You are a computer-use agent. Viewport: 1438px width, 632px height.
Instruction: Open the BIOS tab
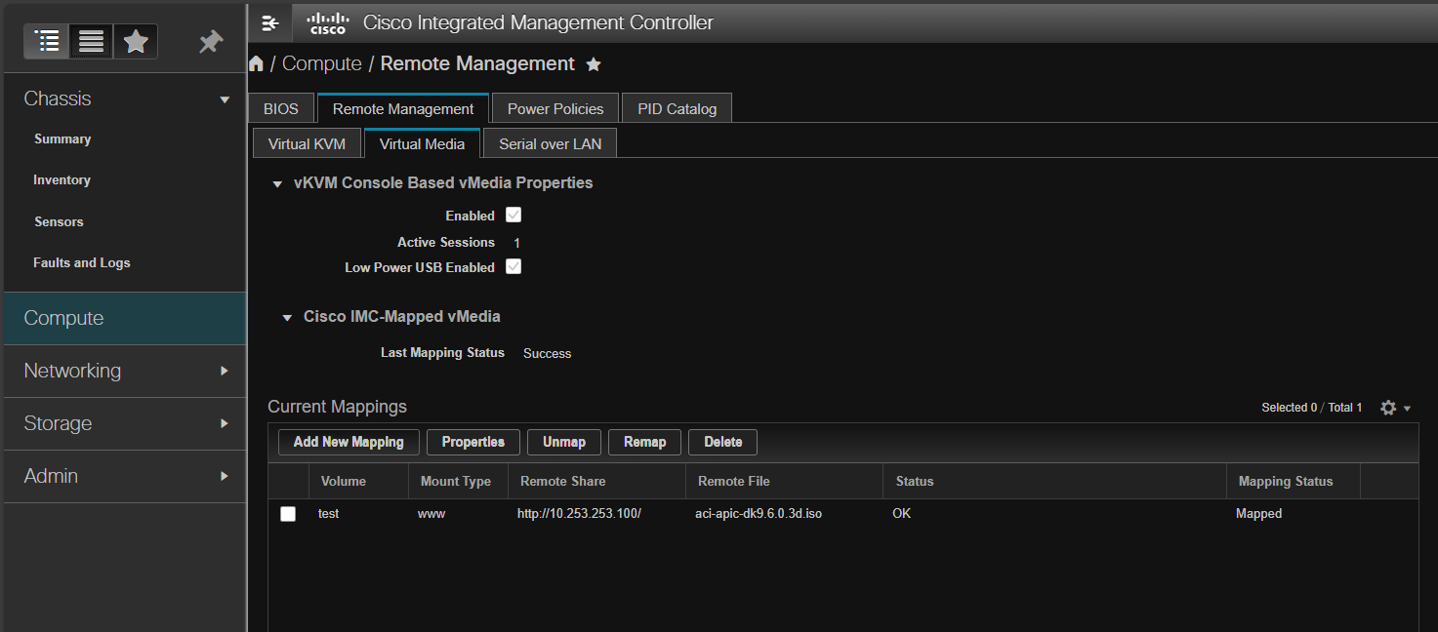tap(281, 108)
